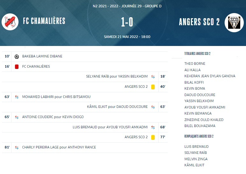Click the FC Chamalières club logo
The image size is (246, 174).
[x=10, y=22]
